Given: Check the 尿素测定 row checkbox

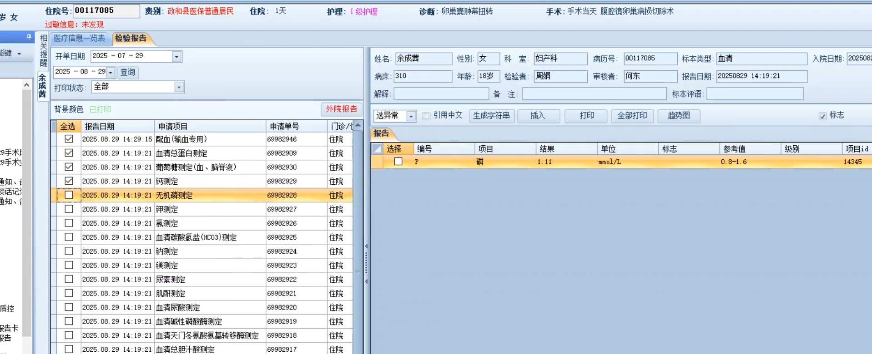Looking at the screenshot, I should (69, 279).
